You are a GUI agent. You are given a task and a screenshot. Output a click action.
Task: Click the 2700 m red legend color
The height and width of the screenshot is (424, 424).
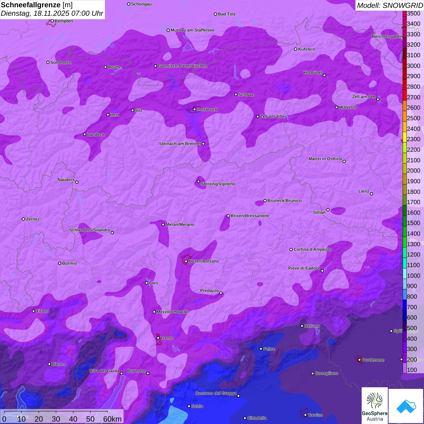[405, 95]
